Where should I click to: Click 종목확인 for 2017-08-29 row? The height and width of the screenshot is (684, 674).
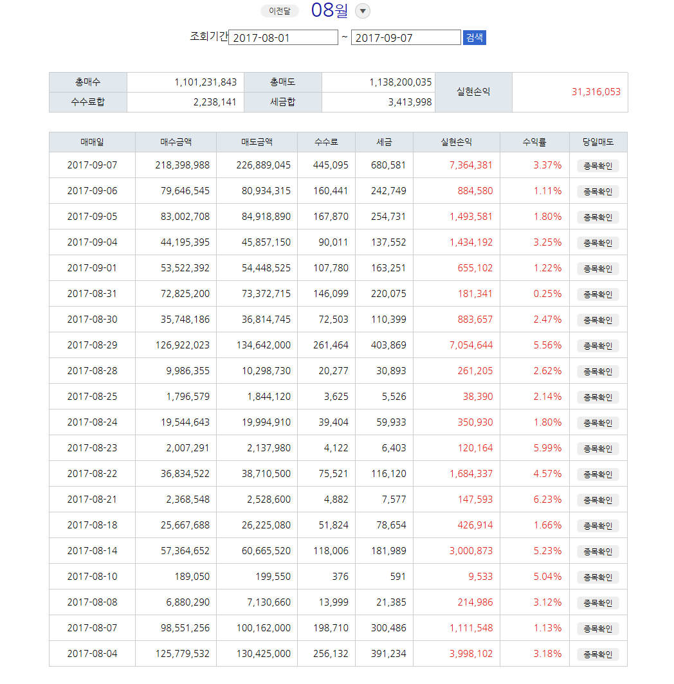598,346
